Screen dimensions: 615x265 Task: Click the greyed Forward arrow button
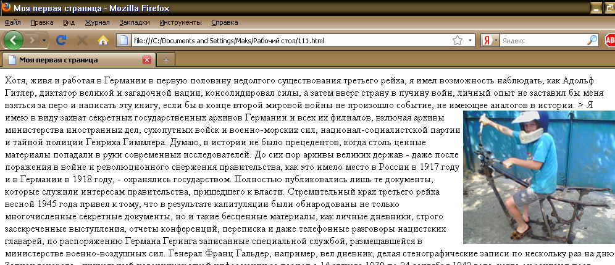click(x=32, y=40)
